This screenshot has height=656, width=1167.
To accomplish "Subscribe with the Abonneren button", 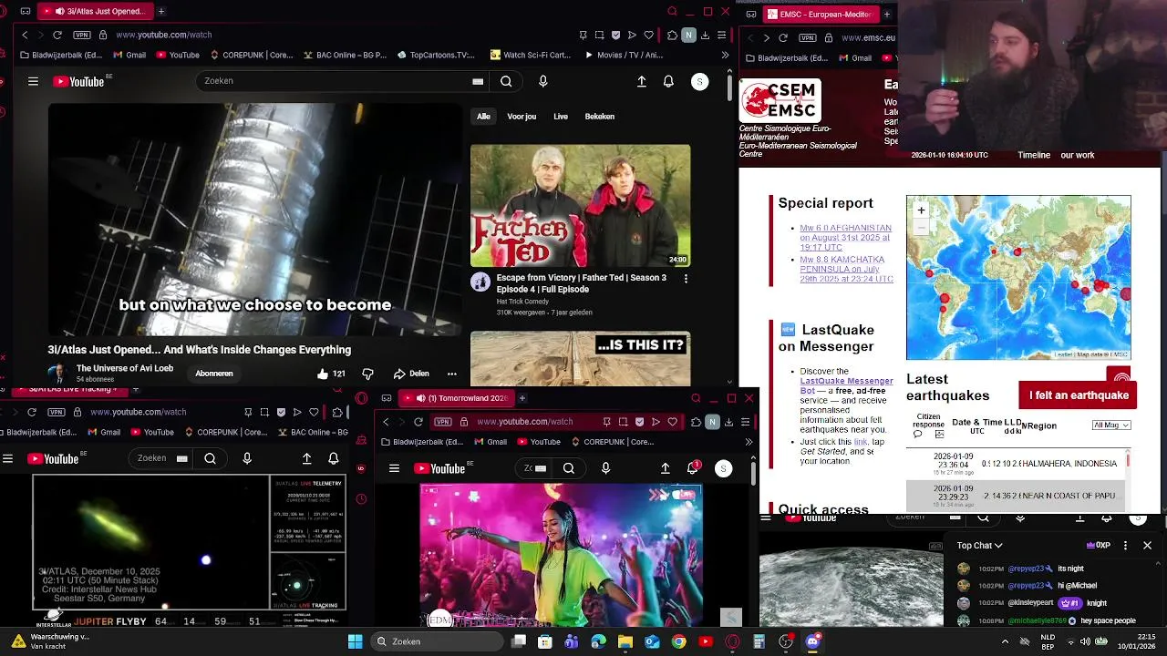I will point(214,374).
